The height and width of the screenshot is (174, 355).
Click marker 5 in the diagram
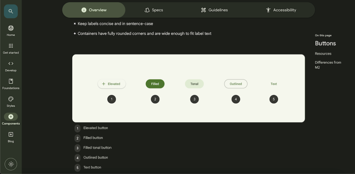pyautogui.click(x=274, y=99)
